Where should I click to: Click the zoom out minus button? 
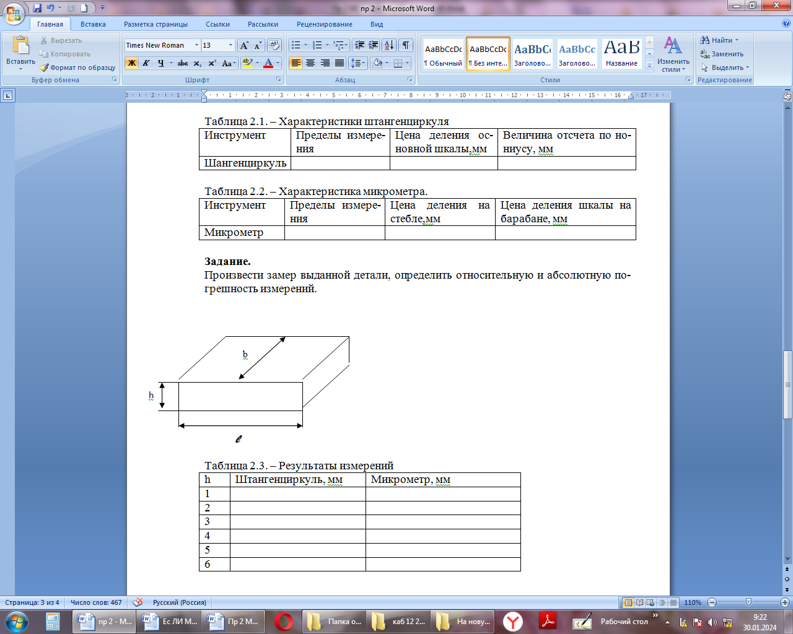pyautogui.click(x=712, y=602)
